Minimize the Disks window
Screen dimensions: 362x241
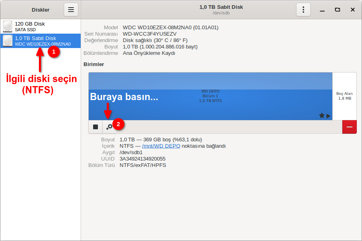322,10
